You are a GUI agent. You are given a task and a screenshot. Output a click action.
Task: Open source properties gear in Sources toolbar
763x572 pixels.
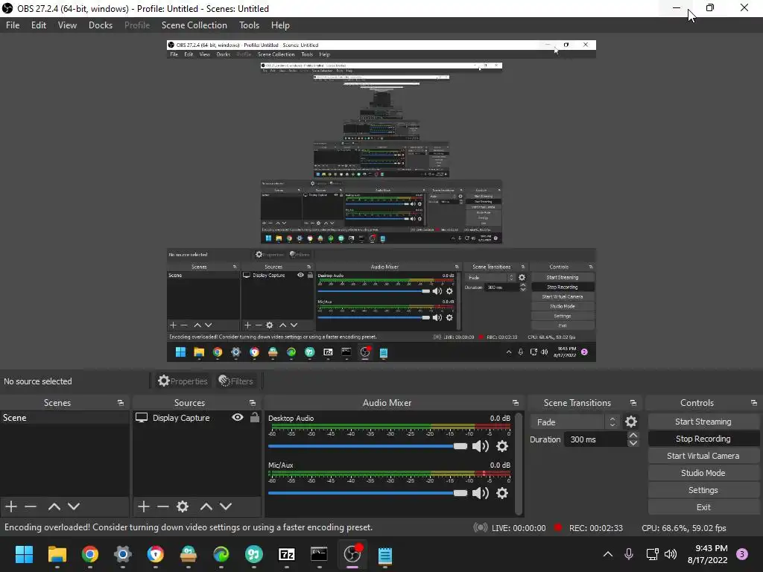(183, 506)
